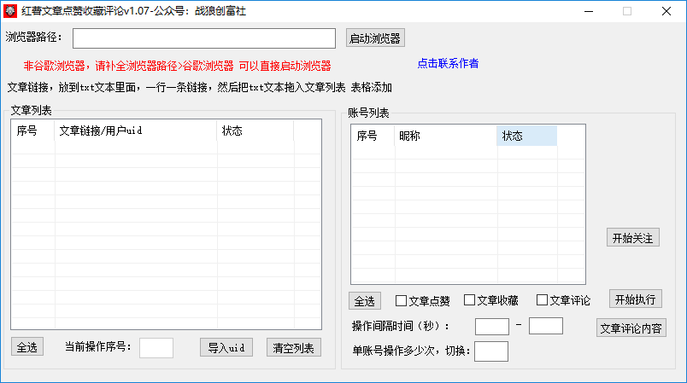Image resolution: width=687 pixels, height=383 pixels.
Task: Focus the second 操作间隔时间 maximum field
Action: [x=545, y=326]
